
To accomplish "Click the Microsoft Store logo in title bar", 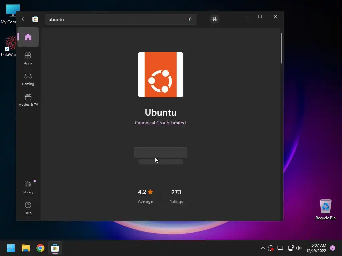I will pyautogui.click(x=35, y=19).
